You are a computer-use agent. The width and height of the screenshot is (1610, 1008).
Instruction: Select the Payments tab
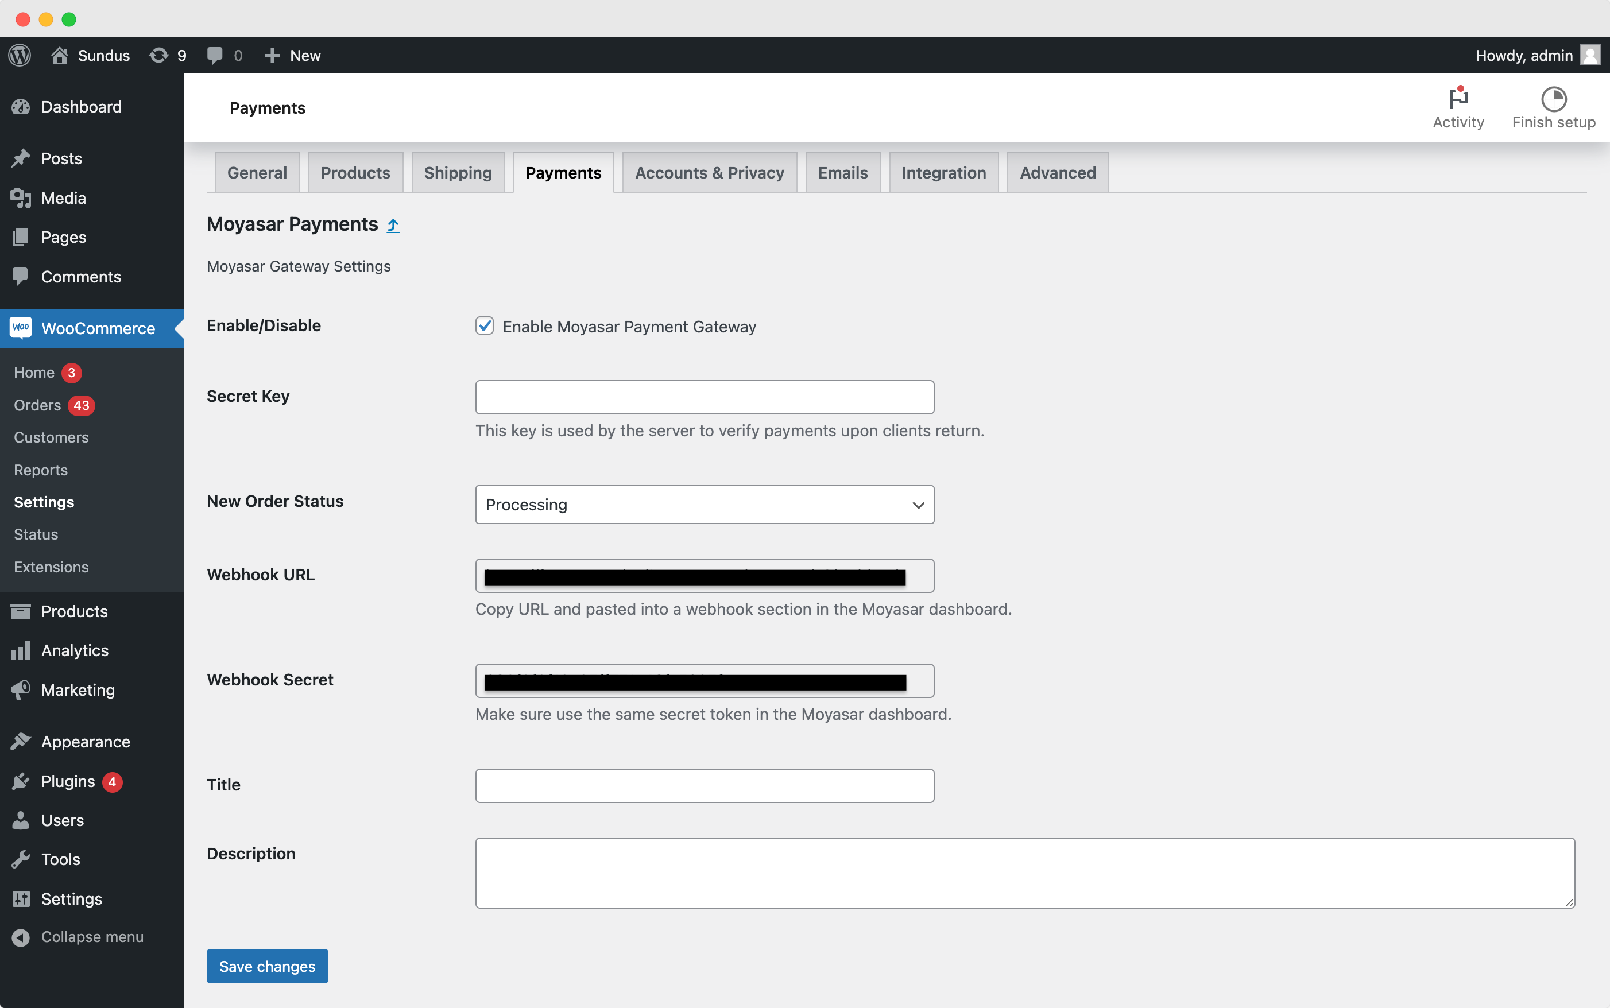563,172
